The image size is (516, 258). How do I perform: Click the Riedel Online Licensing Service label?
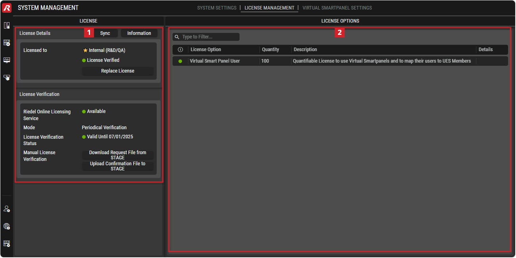[47, 115]
